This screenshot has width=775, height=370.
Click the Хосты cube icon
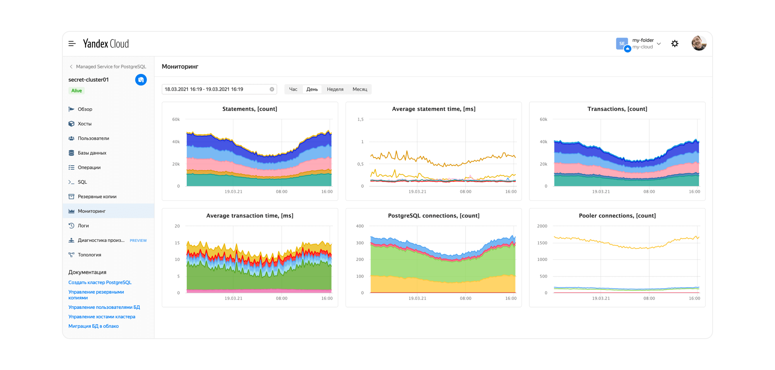click(x=71, y=124)
